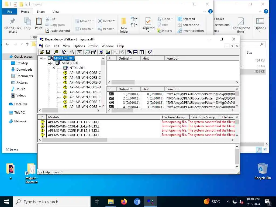Click the Windows Start button

pyautogui.click(x=6, y=202)
